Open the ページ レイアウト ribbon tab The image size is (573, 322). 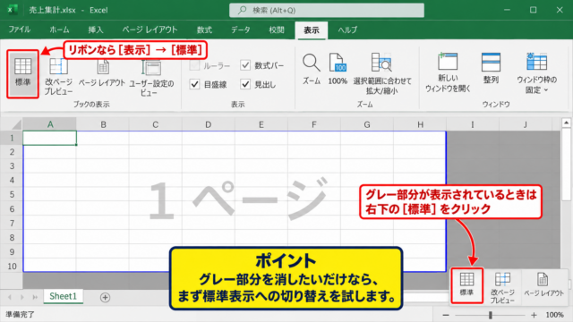click(x=150, y=30)
